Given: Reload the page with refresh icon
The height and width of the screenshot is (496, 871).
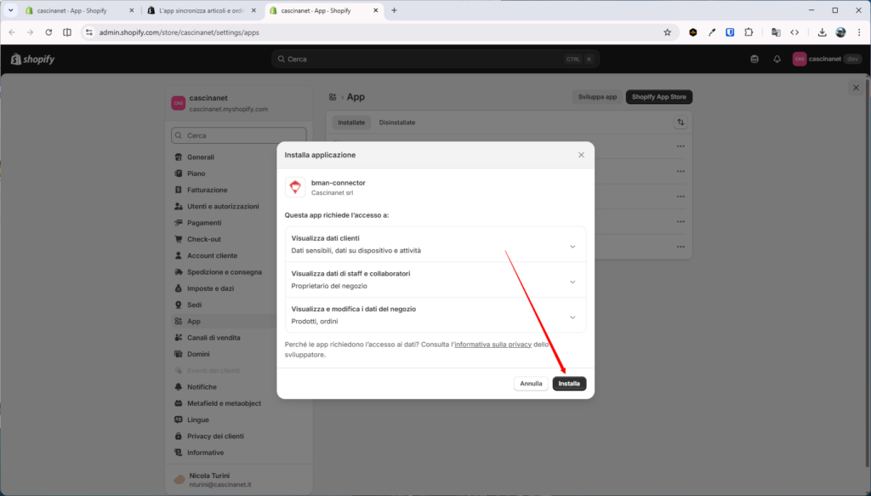Looking at the screenshot, I should 48,32.
